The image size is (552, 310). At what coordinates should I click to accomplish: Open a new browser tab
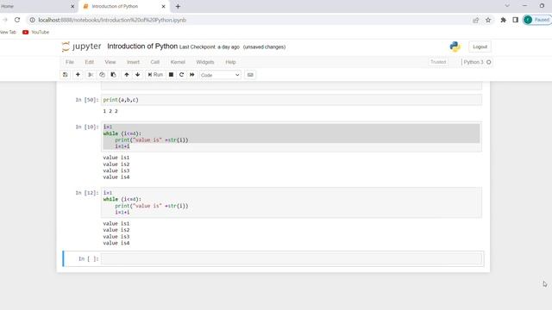178,6
